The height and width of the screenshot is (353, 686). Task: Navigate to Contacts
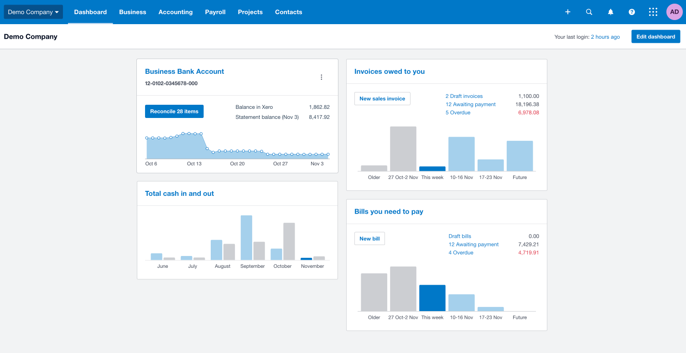288,12
